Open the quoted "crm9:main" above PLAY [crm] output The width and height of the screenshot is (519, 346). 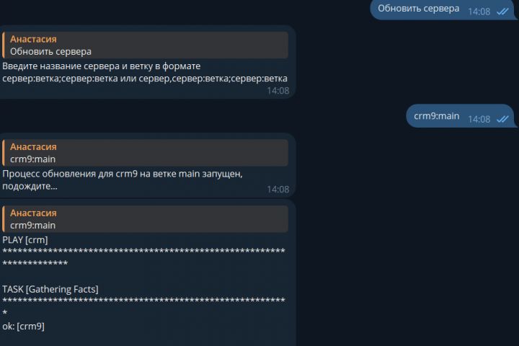point(146,219)
